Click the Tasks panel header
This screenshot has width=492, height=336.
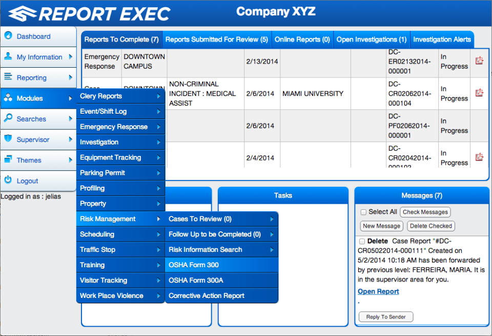pyautogui.click(x=283, y=195)
